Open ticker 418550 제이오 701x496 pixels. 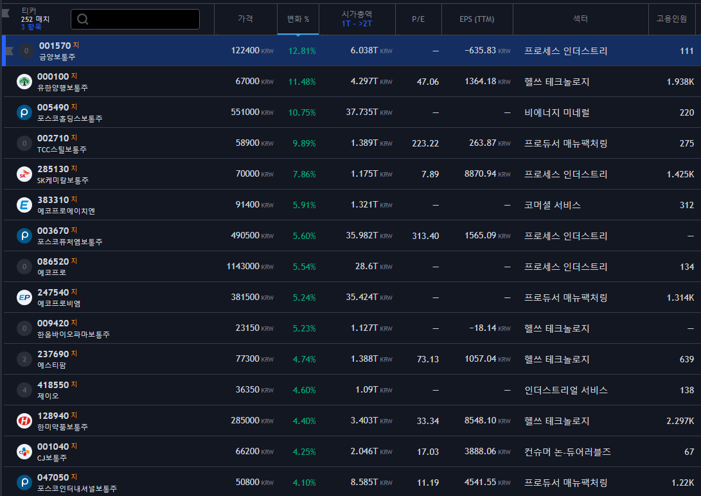tap(57, 390)
